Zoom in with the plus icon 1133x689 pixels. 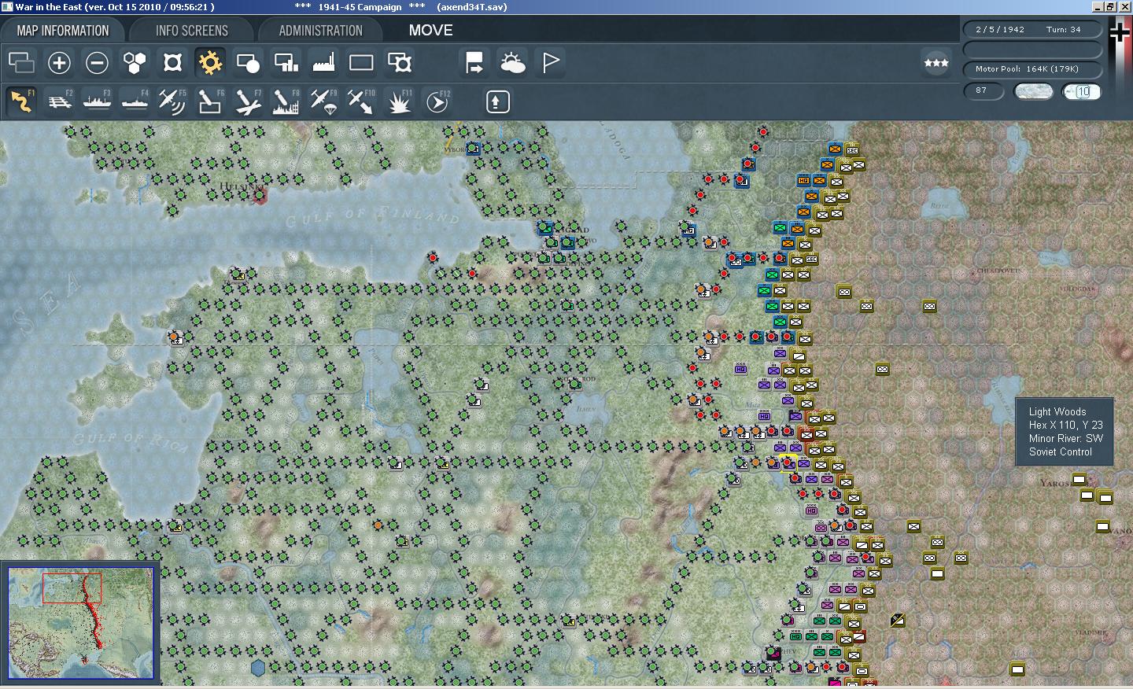[59, 63]
